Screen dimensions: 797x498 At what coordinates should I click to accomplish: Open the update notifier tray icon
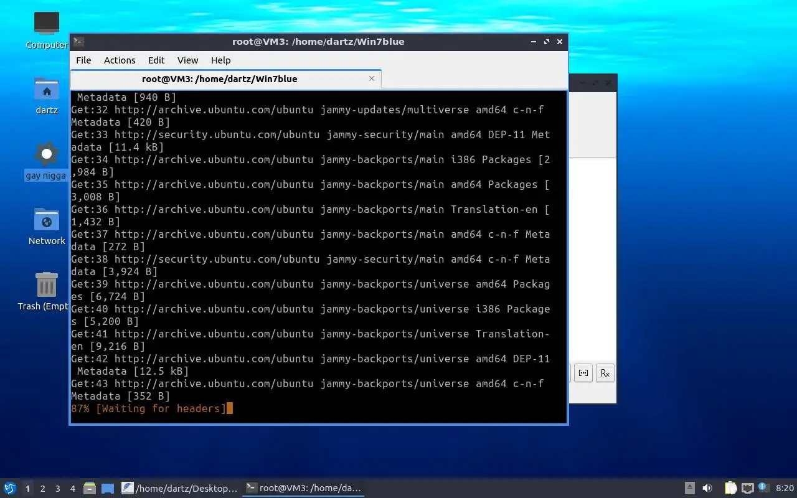[x=763, y=487]
